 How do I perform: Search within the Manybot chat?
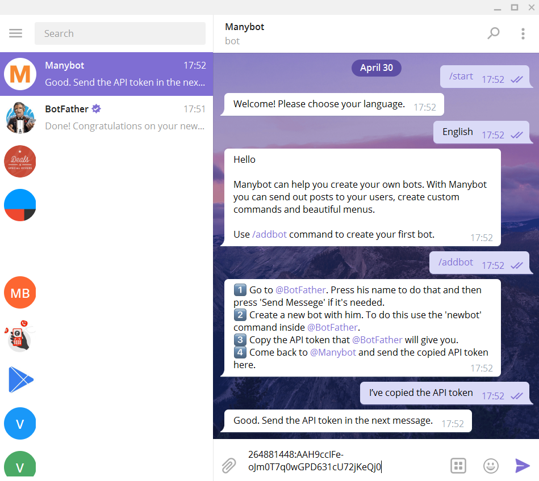click(494, 33)
